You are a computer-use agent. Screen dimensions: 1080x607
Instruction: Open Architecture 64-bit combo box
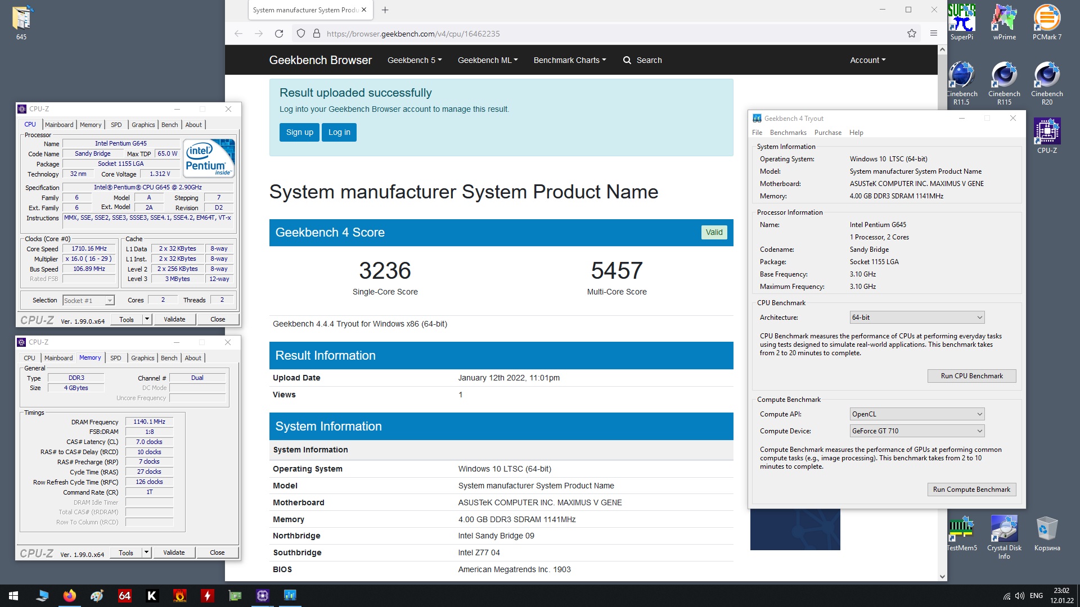[x=917, y=318]
